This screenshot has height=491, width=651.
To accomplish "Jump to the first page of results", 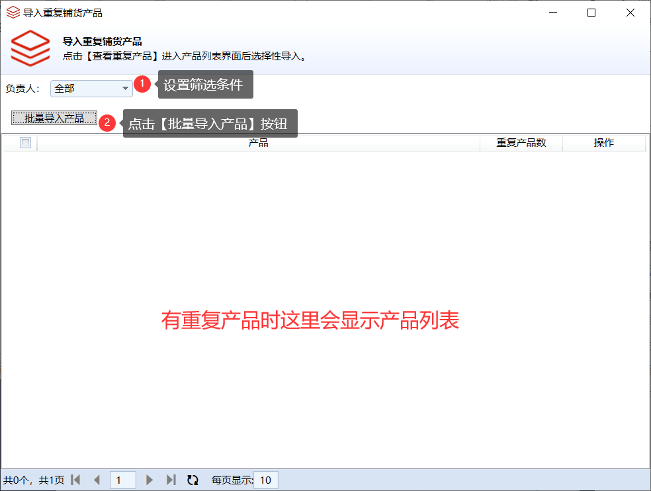I will [75, 480].
